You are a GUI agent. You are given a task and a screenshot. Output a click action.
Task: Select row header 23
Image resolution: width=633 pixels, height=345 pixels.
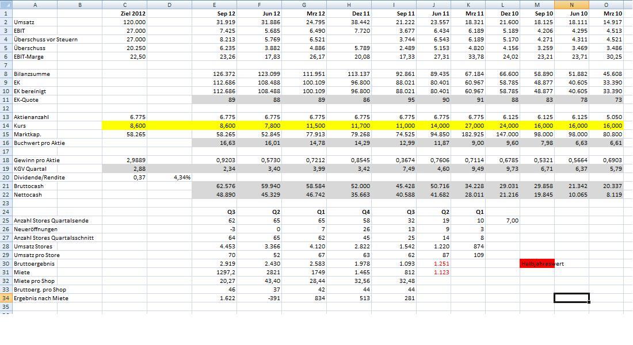pos(6,204)
